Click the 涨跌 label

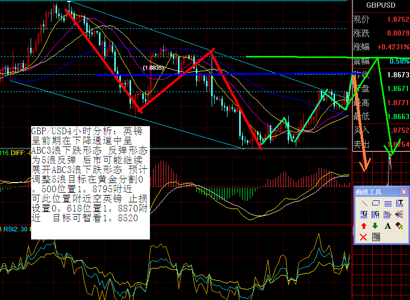(x=362, y=33)
